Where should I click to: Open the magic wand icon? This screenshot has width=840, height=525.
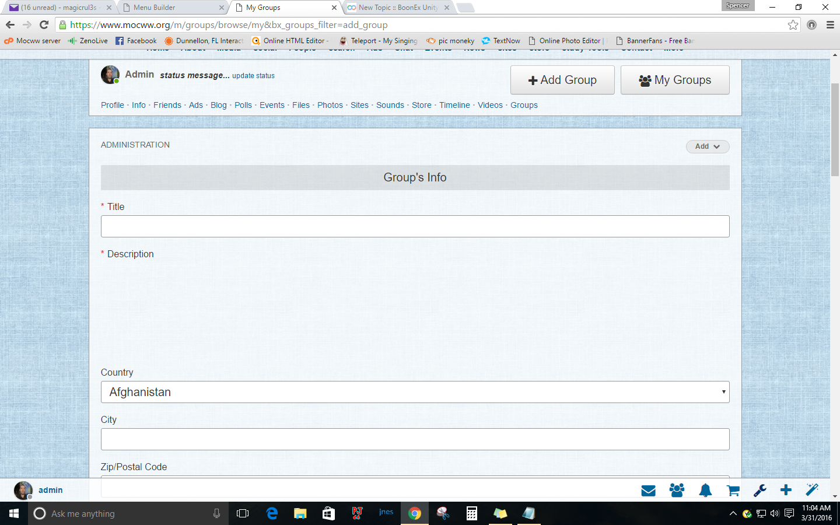(x=812, y=490)
